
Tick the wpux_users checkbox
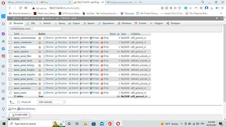click(x=10, y=93)
